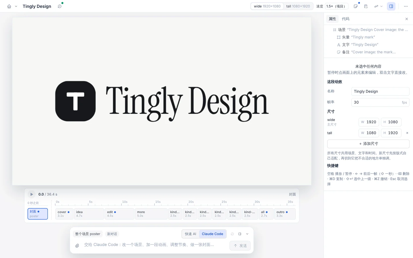Go to the home screen icon

[9, 6]
